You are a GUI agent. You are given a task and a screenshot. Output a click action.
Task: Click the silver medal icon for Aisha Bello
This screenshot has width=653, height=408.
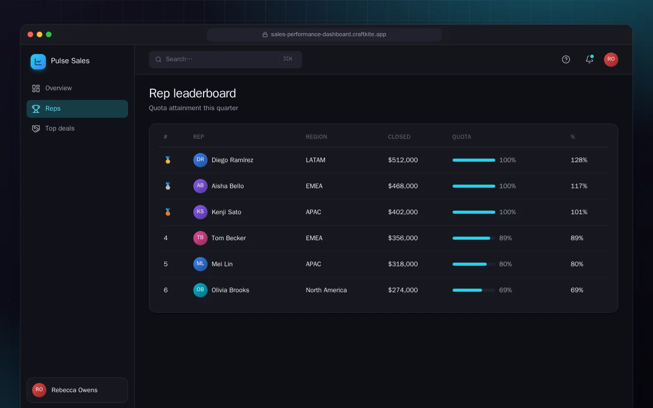(x=167, y=186)
